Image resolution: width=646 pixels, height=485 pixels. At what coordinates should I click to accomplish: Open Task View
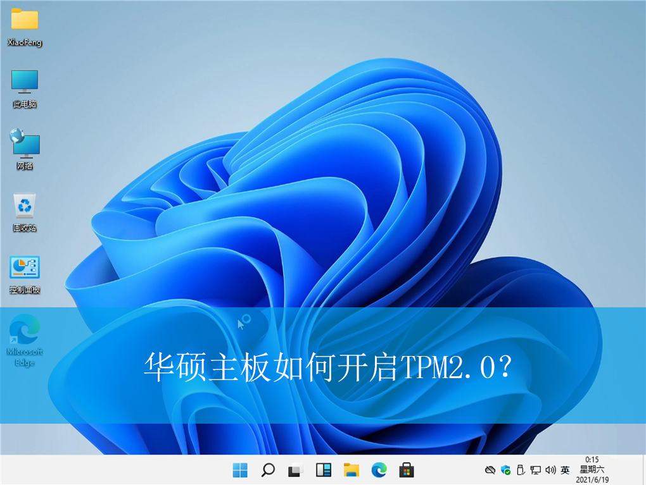click(x=294, y=470)
